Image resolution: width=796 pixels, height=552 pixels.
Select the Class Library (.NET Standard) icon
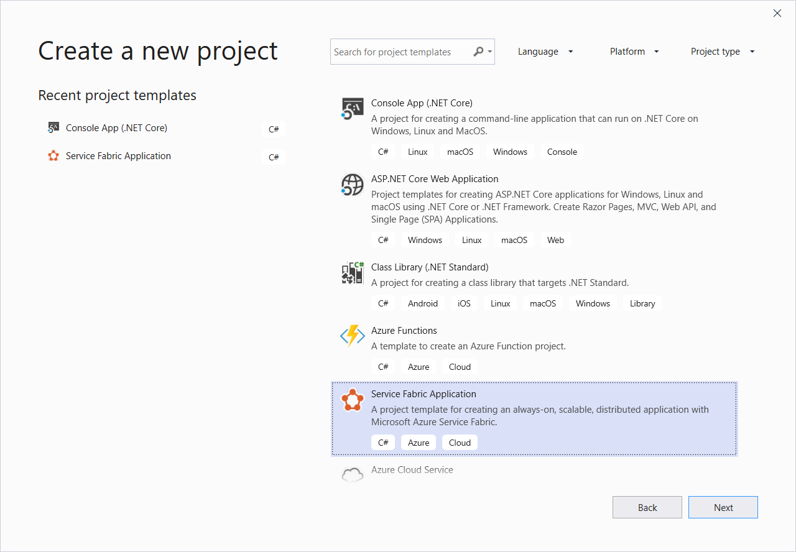(352, 272)
